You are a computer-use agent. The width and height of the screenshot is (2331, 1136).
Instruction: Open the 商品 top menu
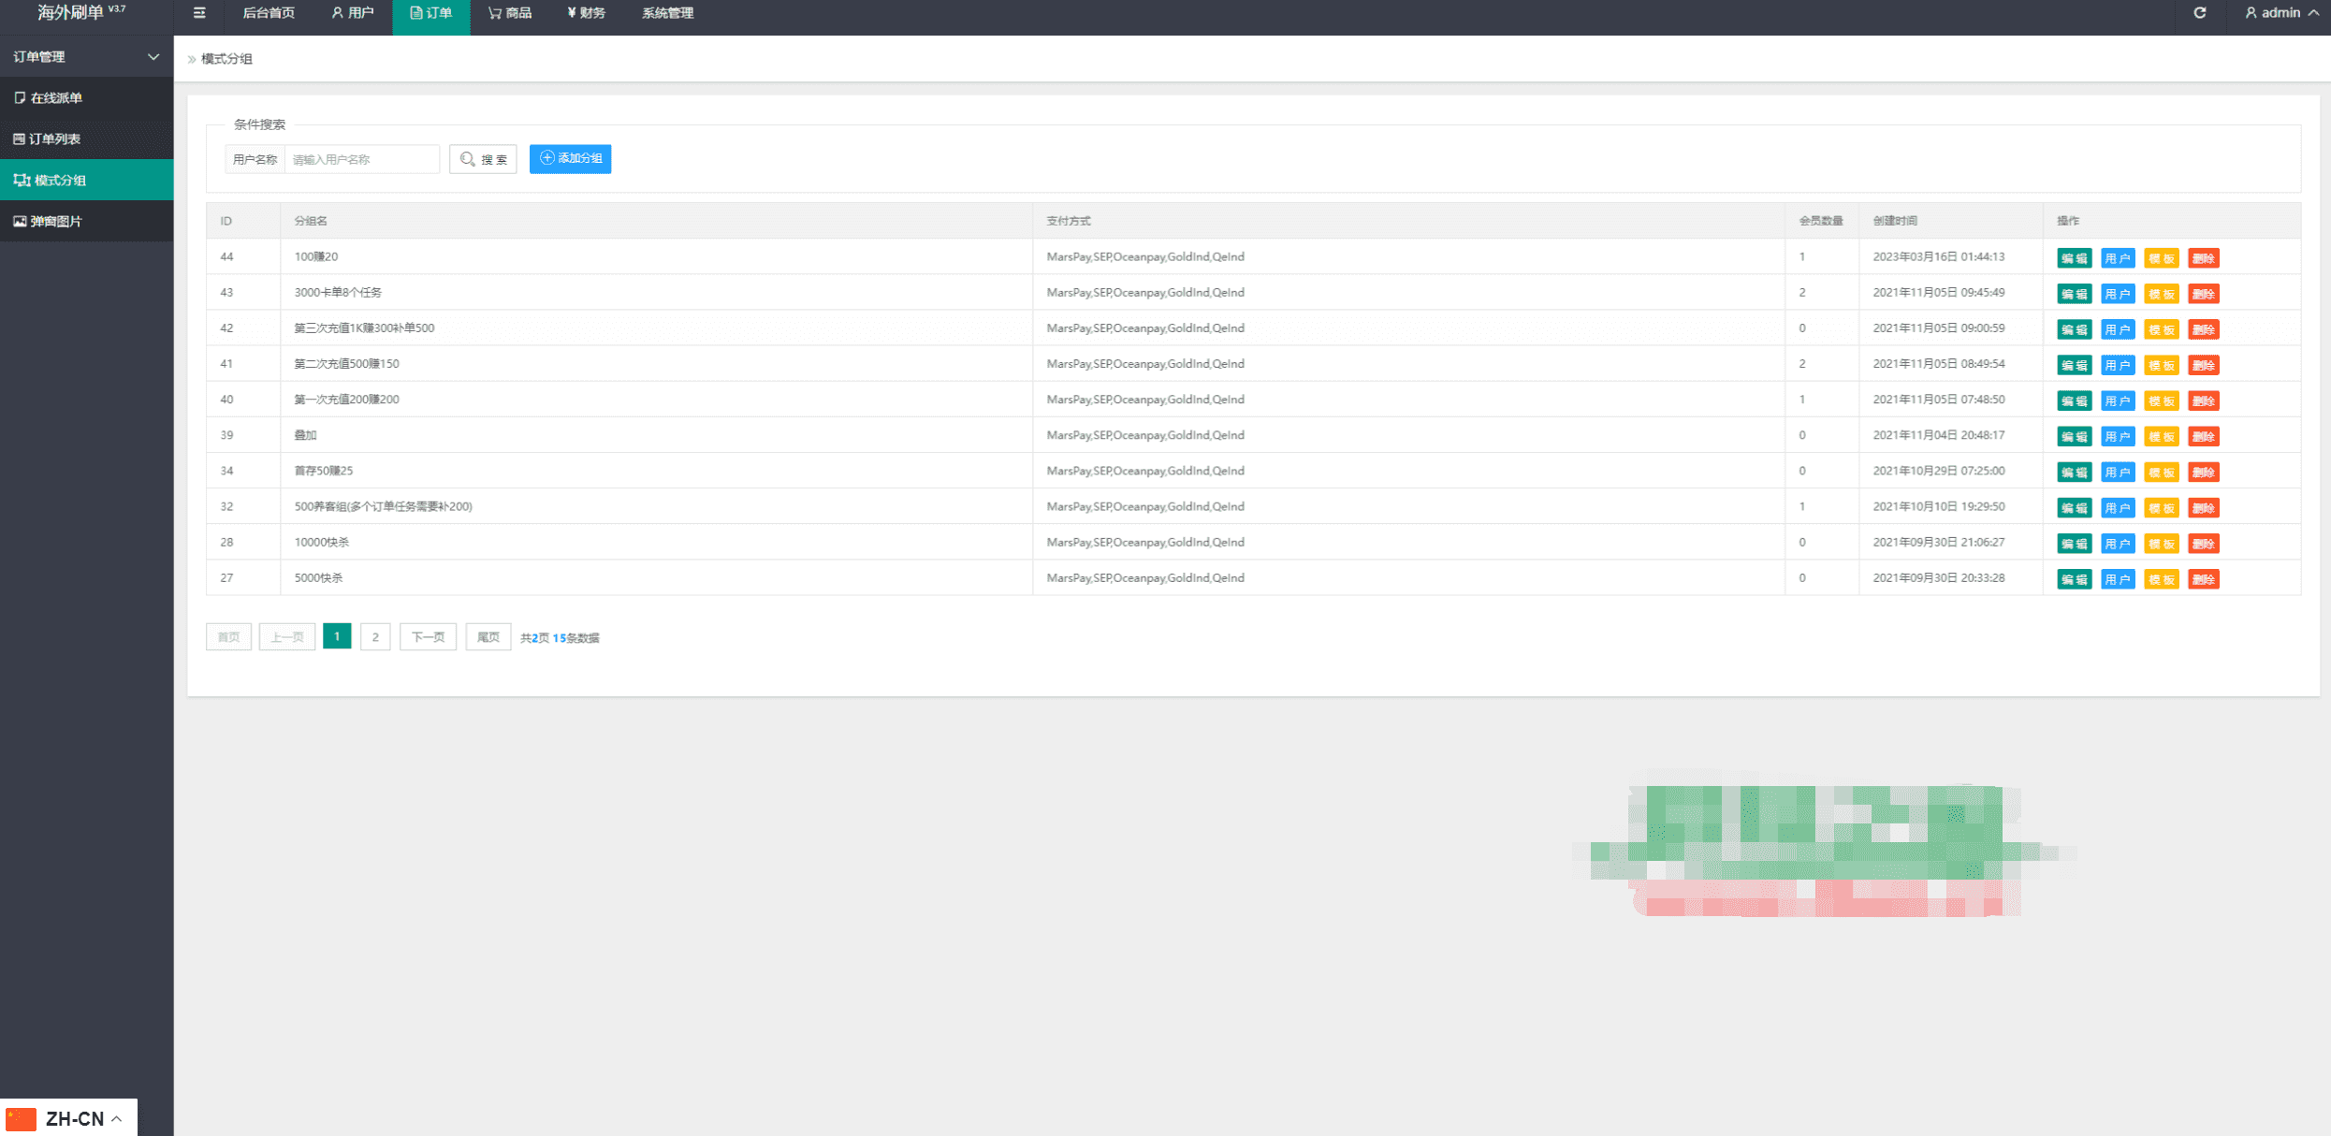[510, 13]
